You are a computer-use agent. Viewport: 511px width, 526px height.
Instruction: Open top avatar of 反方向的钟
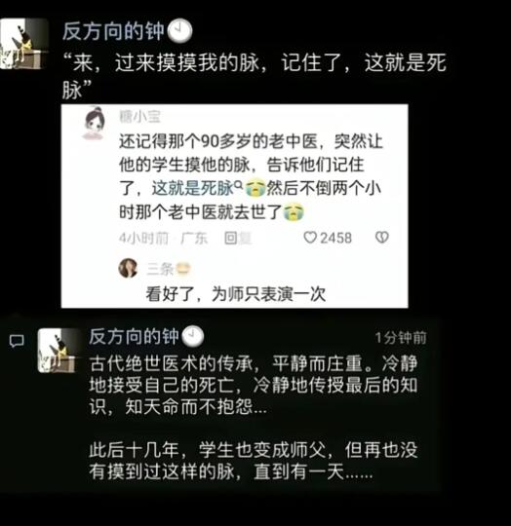pyautogui.click(x=23, y=44)
